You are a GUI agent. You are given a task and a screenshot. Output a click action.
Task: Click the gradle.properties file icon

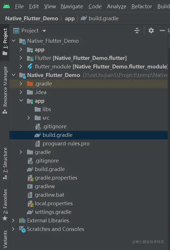click(30, 178)
